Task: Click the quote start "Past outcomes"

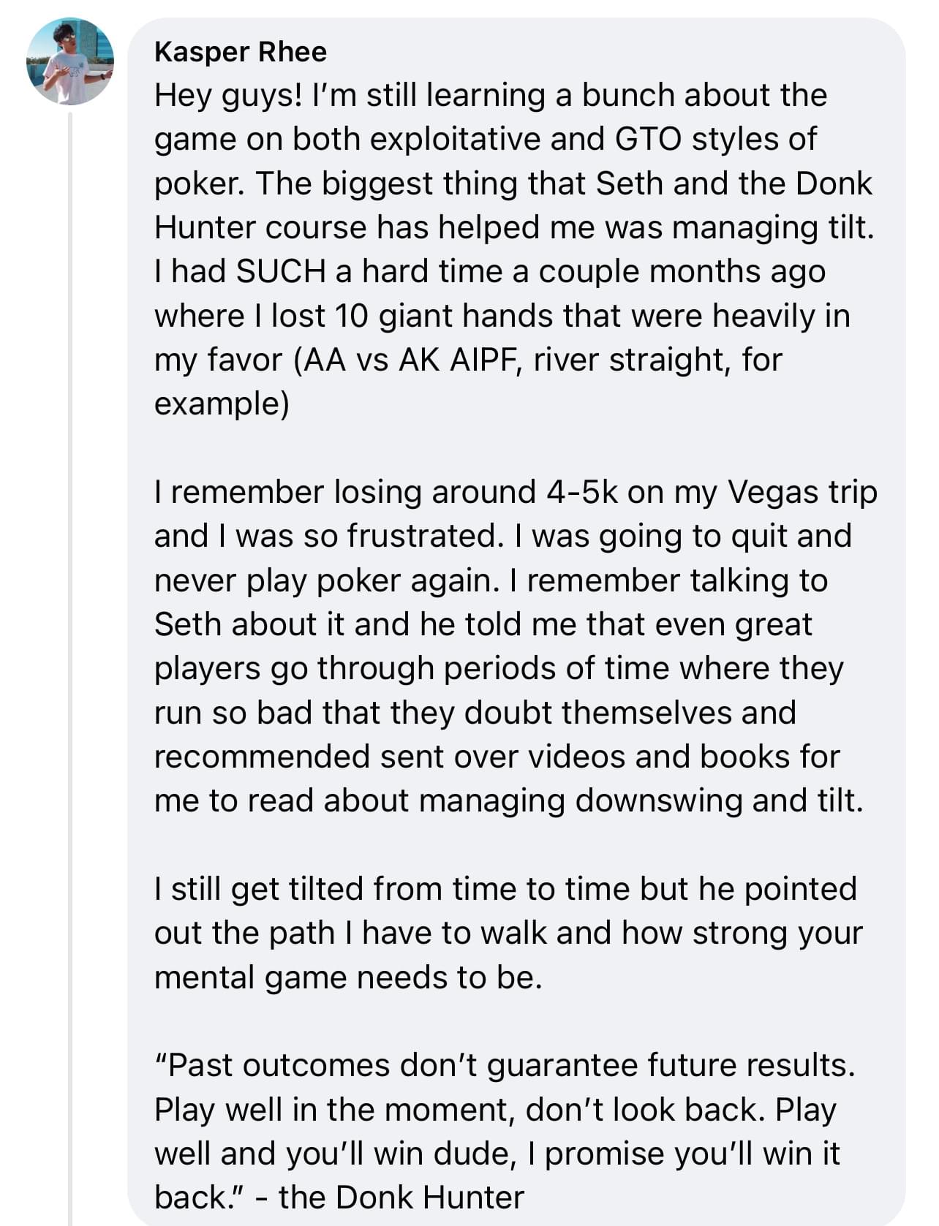Action: (x=278, y=1065)
